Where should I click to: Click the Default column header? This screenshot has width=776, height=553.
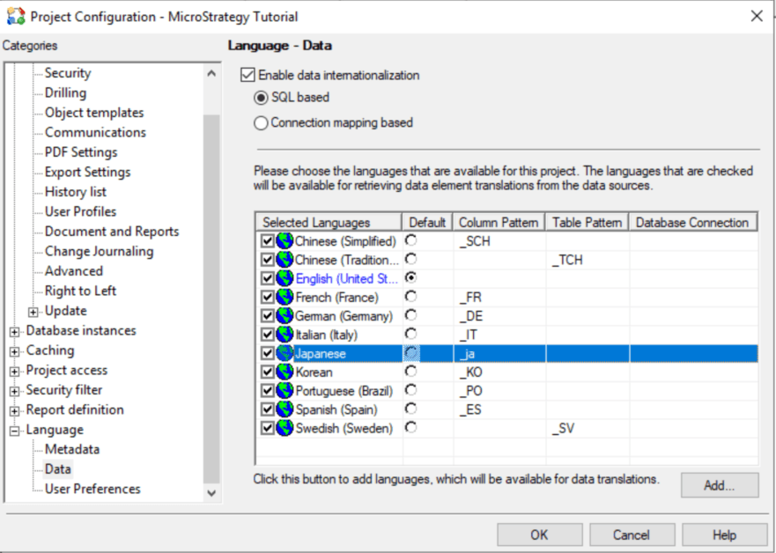(427, 223)
